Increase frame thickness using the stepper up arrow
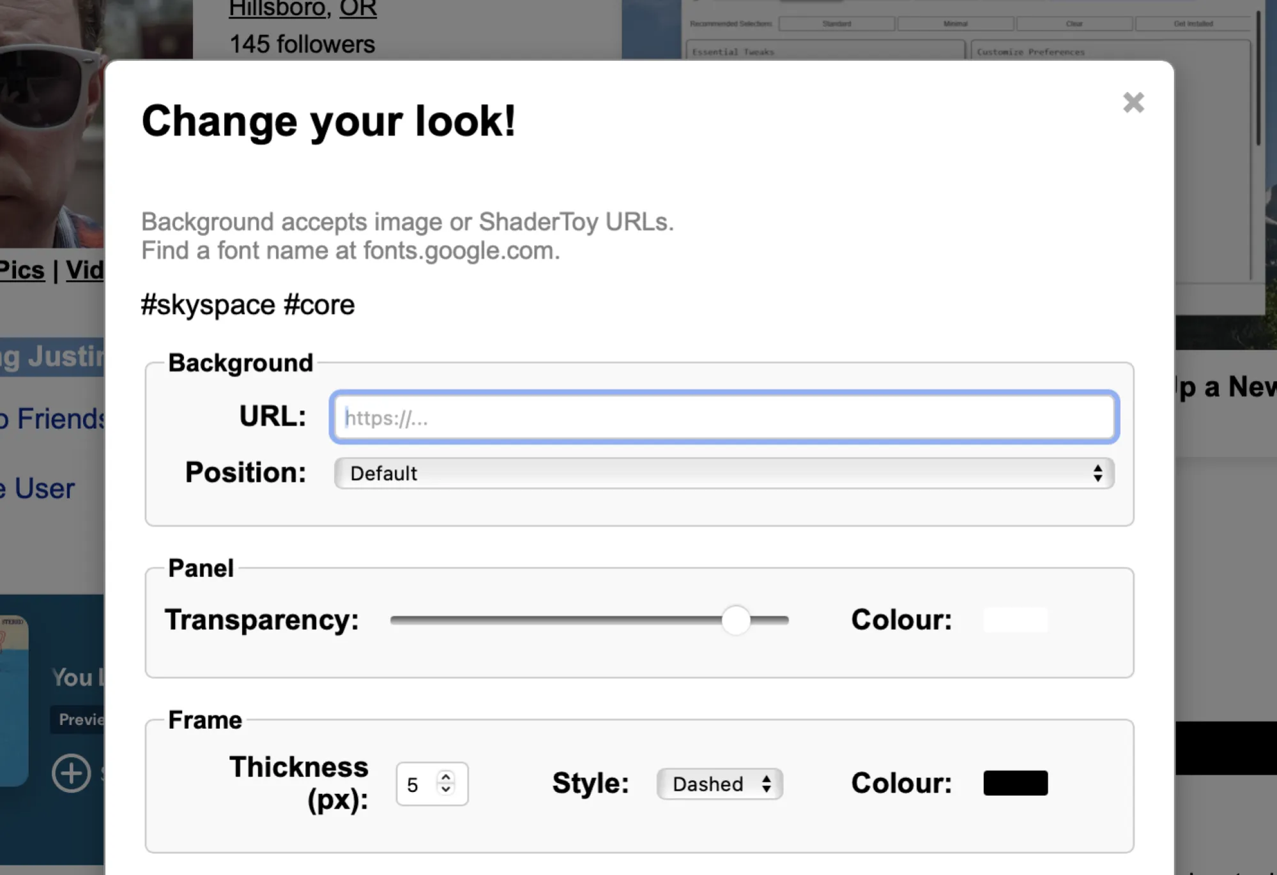This screenshot has width=1277, height=875. pyautogui.click(x=445, y=776)
